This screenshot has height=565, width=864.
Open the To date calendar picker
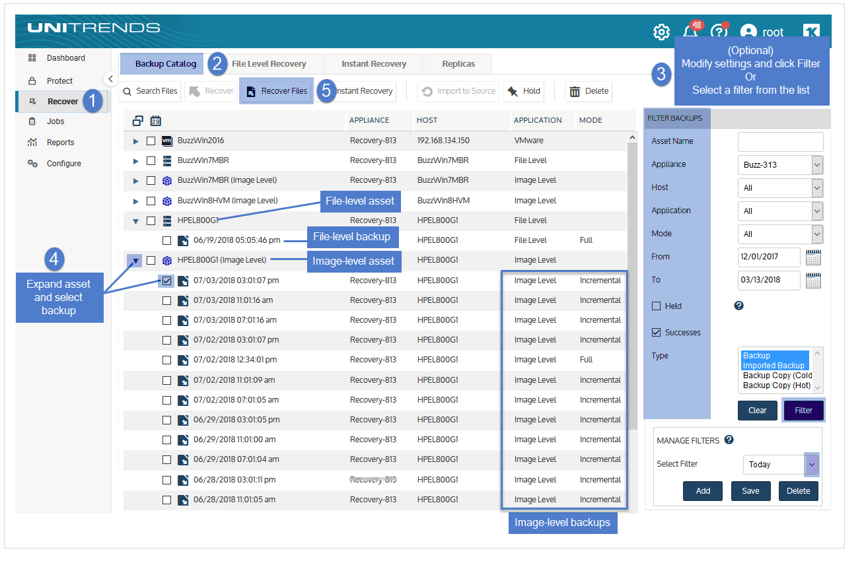814,280
